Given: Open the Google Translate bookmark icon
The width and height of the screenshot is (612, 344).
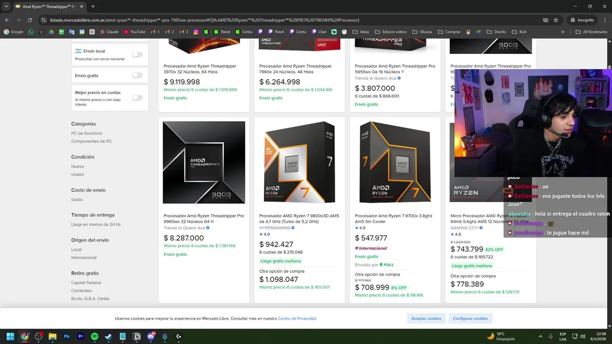Looking at the screenshot, I should 72,32.
